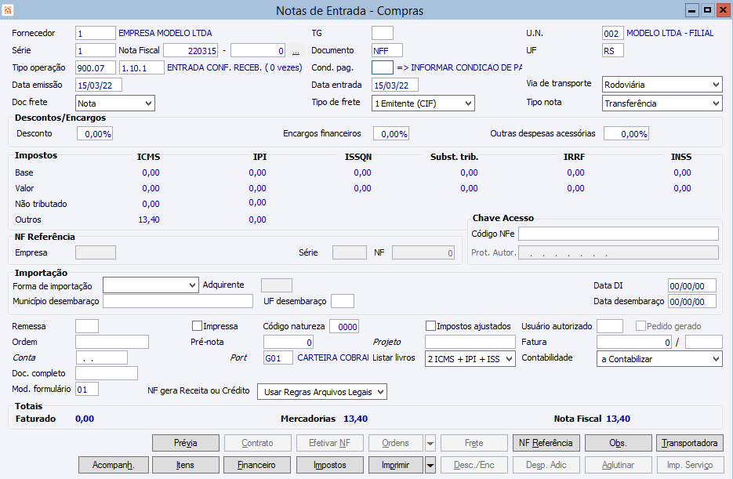Open the Via de transporte dropdown
Screen dimensions: 733x479
[x=716, y=85]
